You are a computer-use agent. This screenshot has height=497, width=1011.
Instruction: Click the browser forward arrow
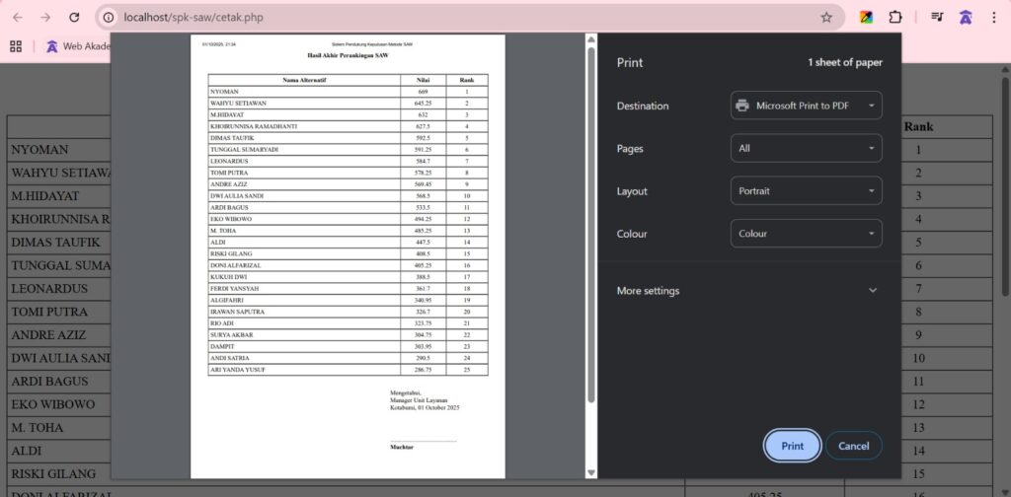pos(45,17)
